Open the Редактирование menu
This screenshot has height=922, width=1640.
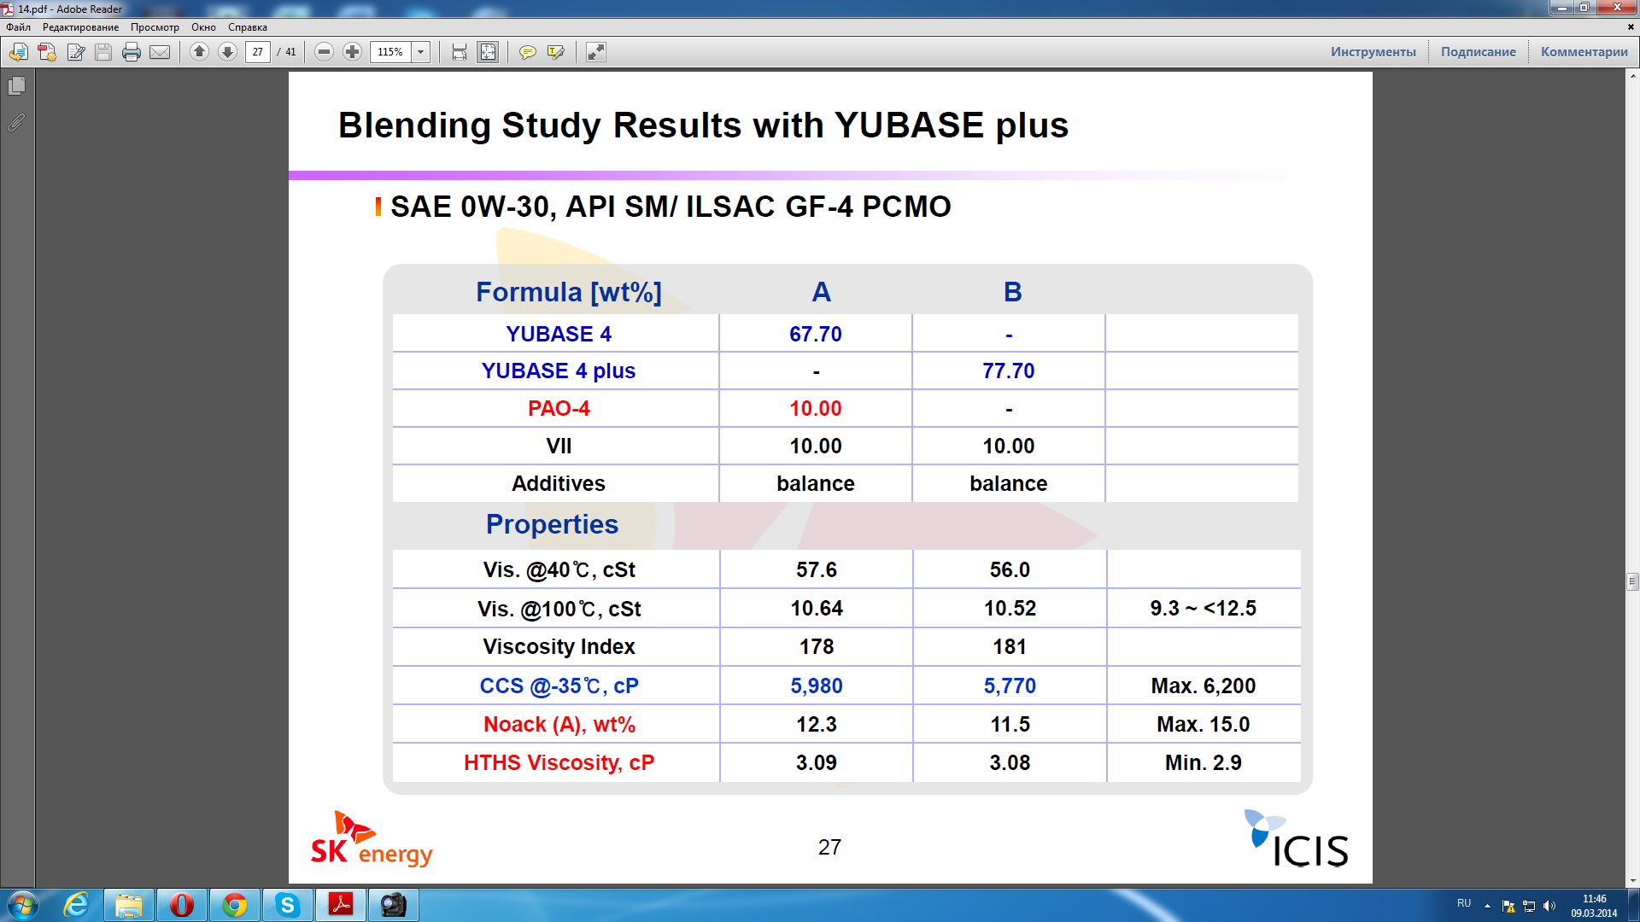(x=81, y=27)
